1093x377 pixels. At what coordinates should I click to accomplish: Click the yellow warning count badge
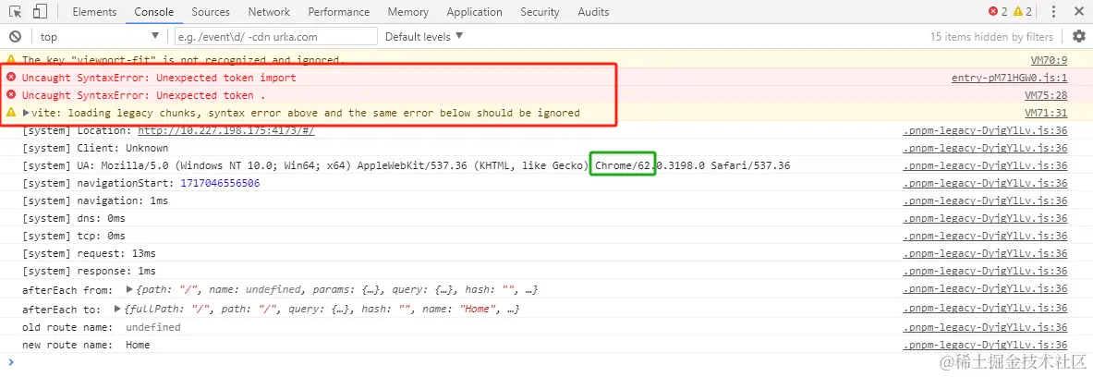coord(1022,12)
